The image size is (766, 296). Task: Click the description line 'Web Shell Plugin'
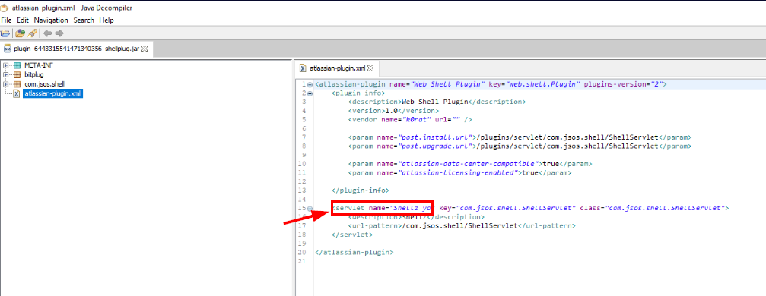coord(437,102)
